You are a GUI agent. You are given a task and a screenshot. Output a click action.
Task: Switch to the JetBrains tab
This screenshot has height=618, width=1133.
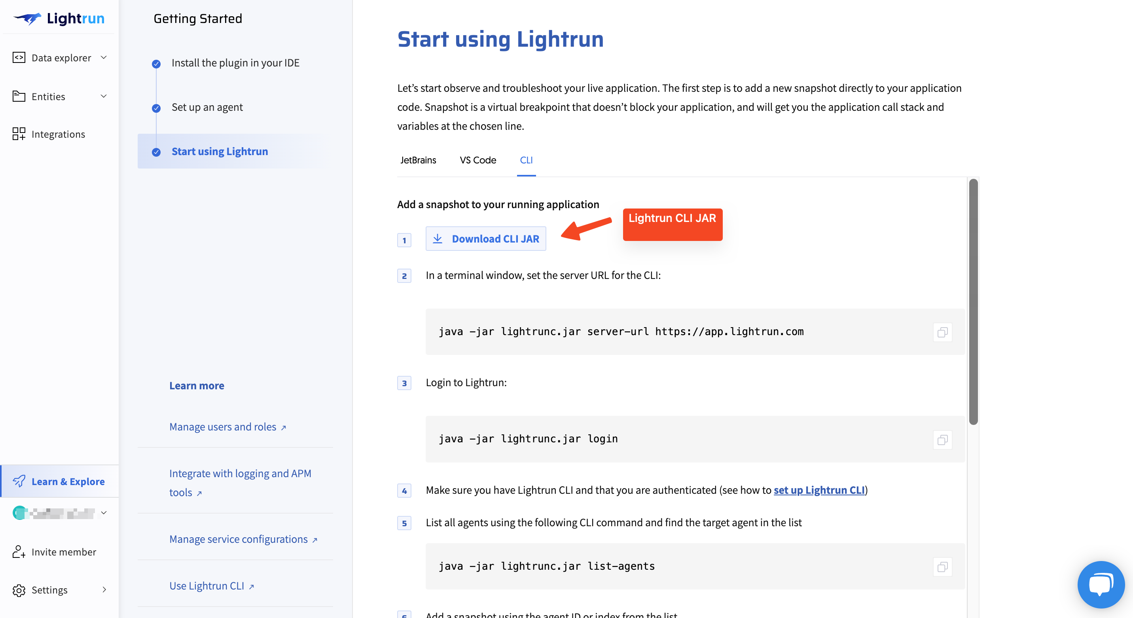tap(418, 160)
